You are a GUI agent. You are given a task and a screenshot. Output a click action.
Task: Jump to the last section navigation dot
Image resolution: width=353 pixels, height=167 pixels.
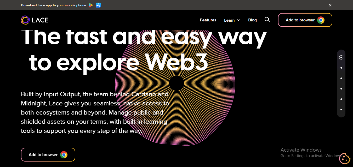tap(341, 110)
